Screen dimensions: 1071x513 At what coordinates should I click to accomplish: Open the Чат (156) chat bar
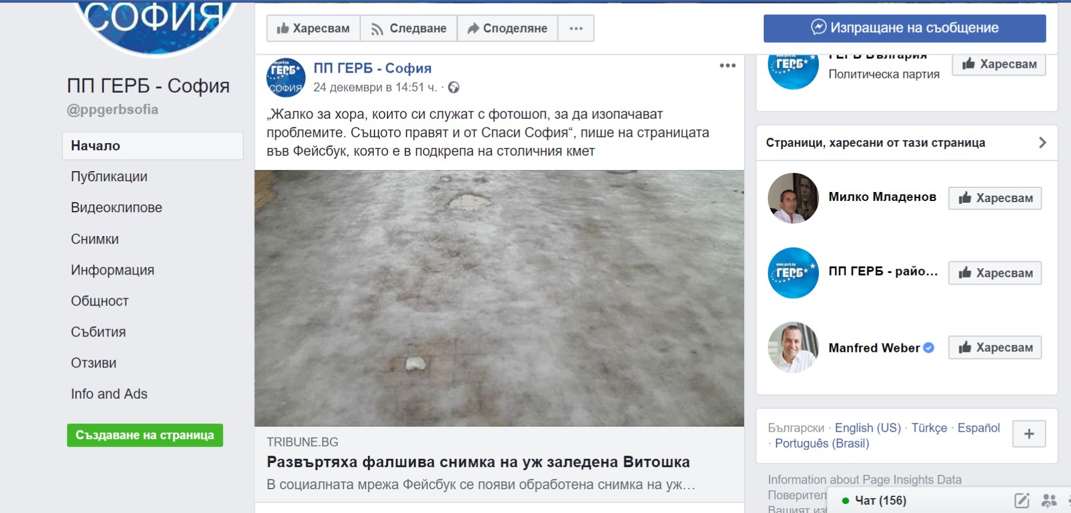point(880,501)
